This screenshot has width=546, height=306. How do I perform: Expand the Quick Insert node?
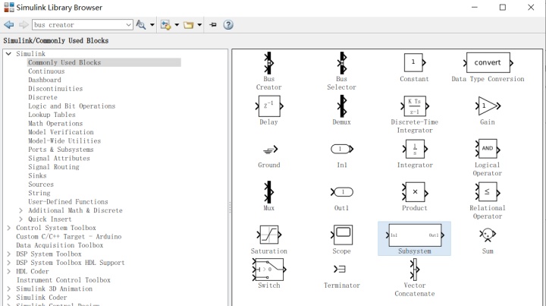pyautogui.click(x=21, y=219)
